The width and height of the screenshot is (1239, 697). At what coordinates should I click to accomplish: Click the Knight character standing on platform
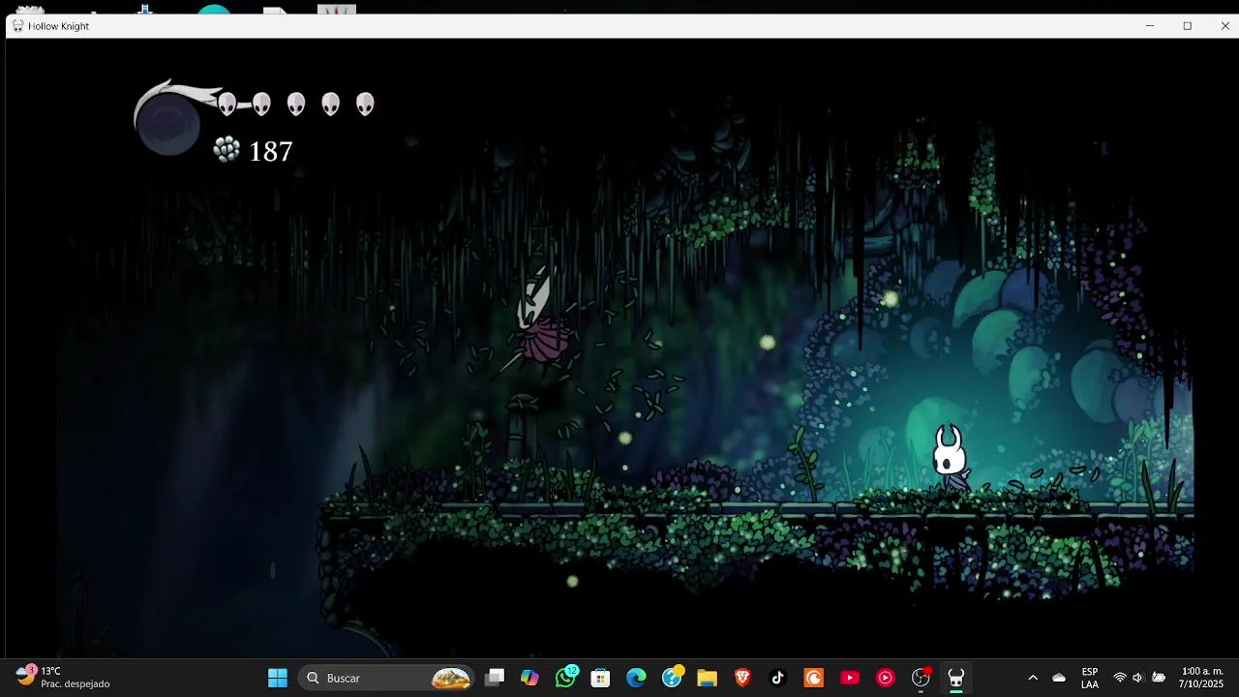click(951, 455)
